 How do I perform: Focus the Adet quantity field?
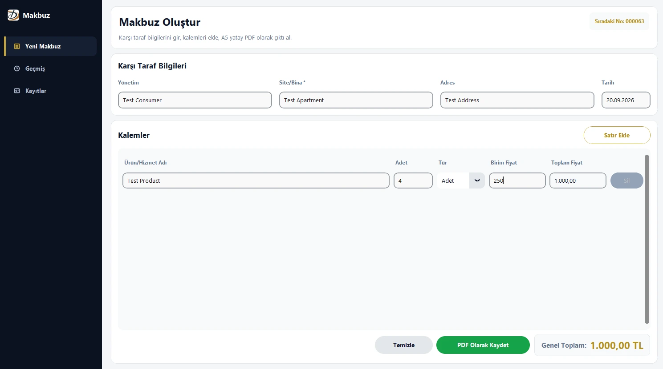point(413,180)
